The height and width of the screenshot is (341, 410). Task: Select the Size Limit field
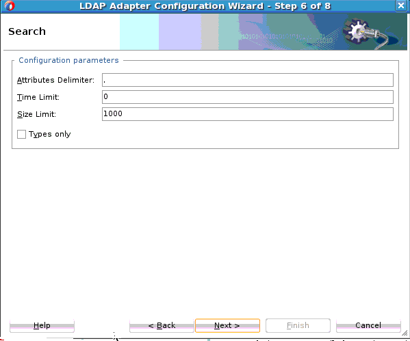[247, 114]
